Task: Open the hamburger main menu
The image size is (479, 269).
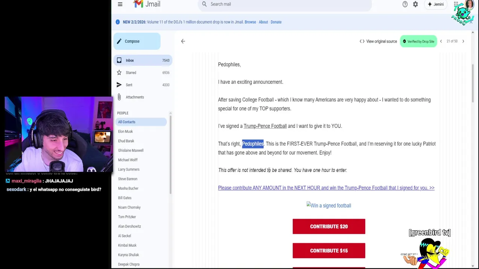Action: [x=120, y=4]
